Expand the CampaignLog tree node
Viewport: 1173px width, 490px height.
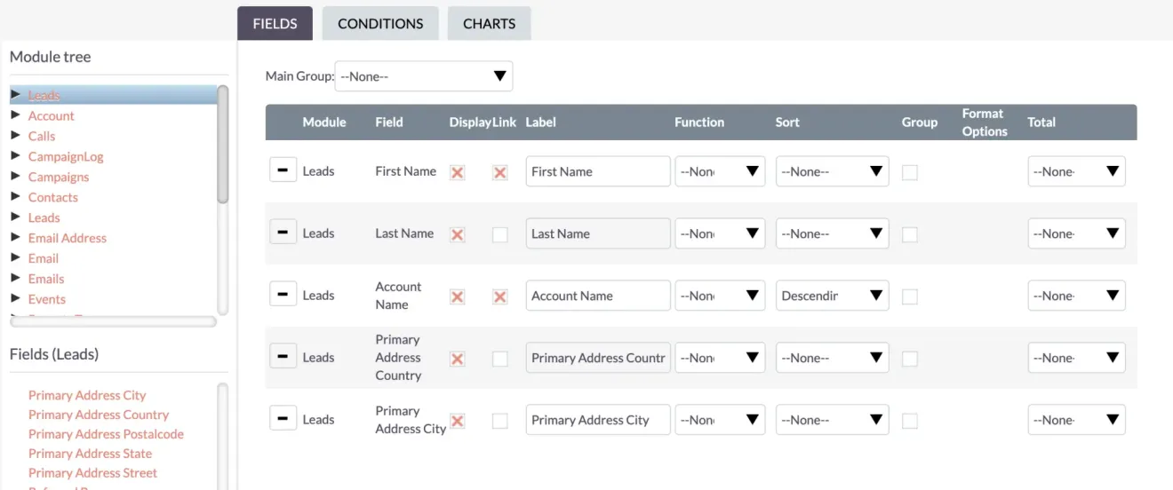(16, 156)
